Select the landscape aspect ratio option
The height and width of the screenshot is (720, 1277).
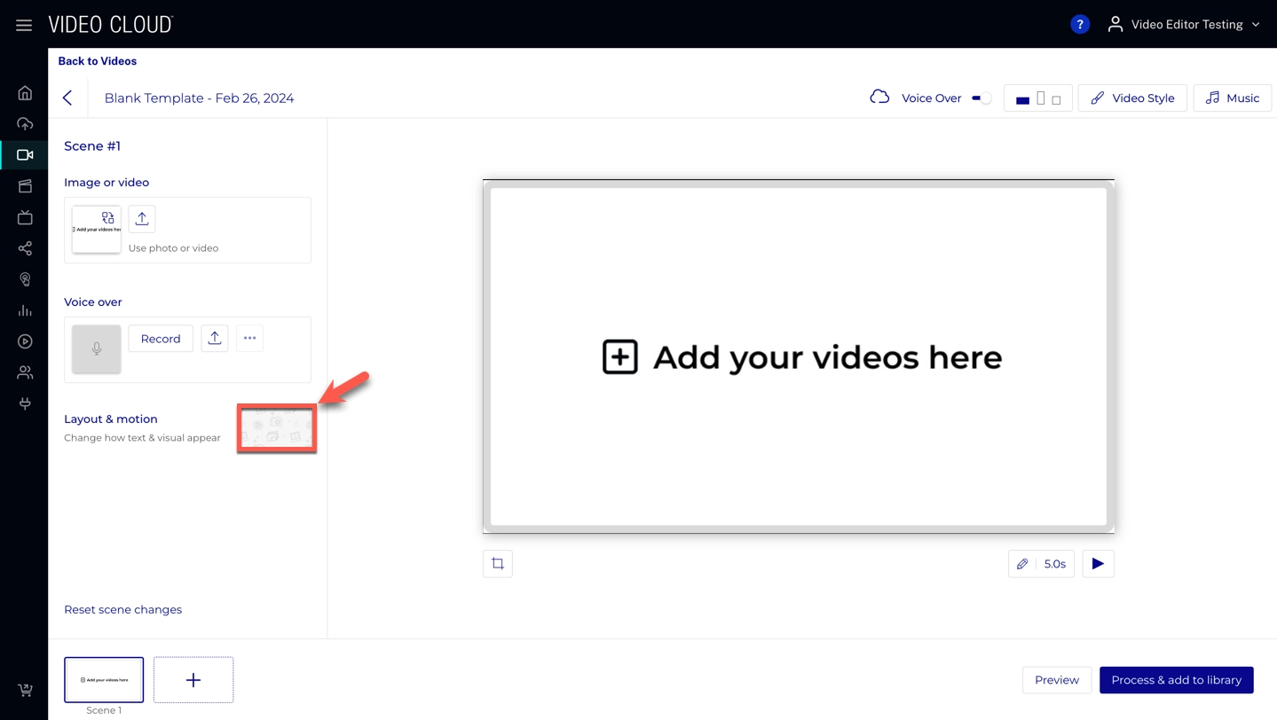coord(1022,99)
